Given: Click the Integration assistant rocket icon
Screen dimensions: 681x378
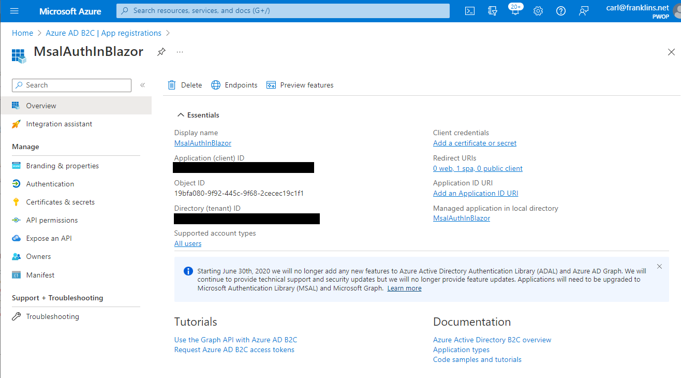Looking at the screenshot, I should click(x=16, y=124).
